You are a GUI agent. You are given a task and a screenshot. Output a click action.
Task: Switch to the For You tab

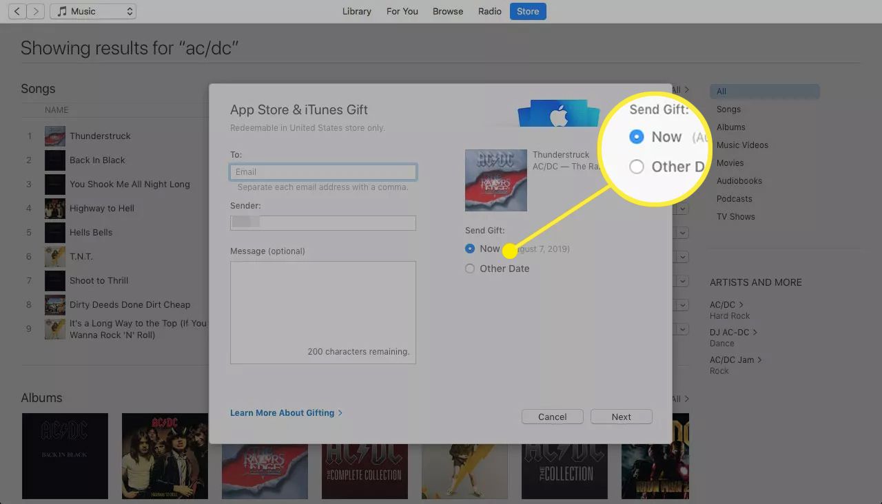point(402,11)
